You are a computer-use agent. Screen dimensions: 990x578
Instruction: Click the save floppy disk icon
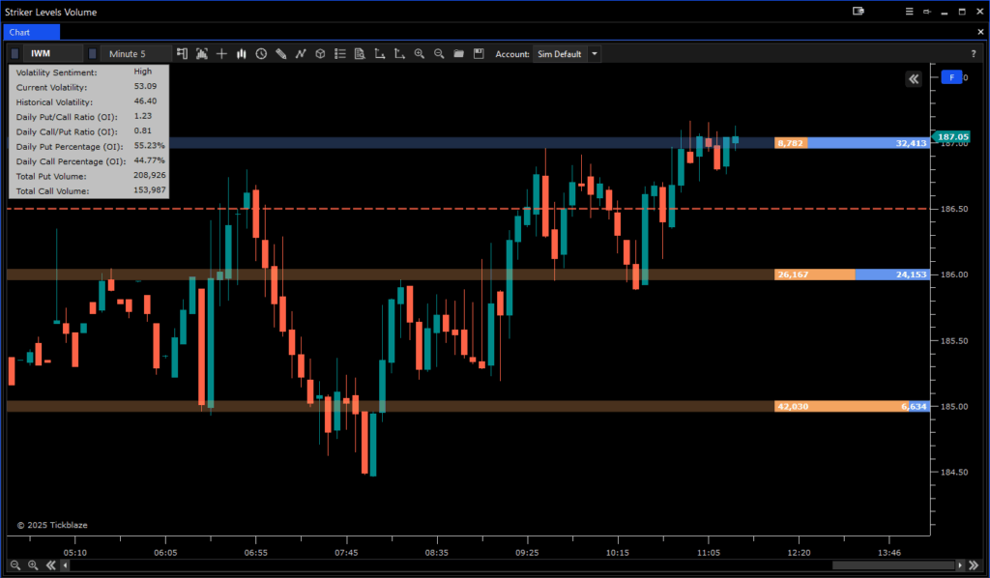pyautogui.click(x=479, y=54)
